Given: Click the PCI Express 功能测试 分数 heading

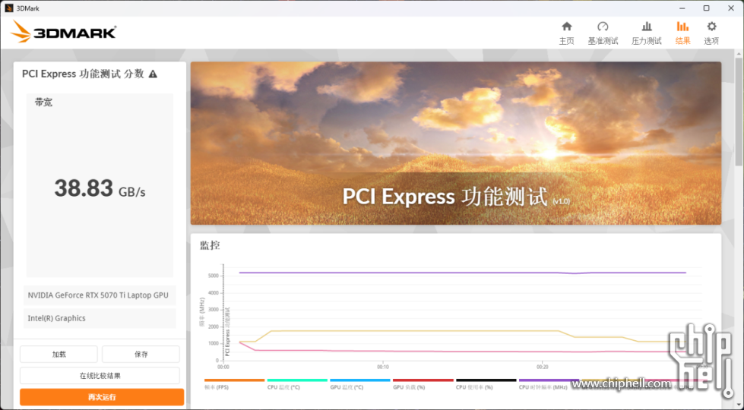Looking at the screenshot, I should tap(83, 74).
